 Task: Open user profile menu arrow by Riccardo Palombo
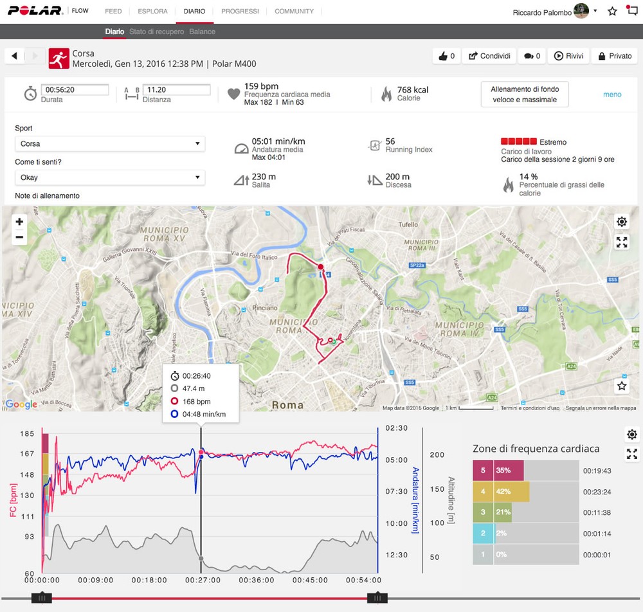click(595, 11)
